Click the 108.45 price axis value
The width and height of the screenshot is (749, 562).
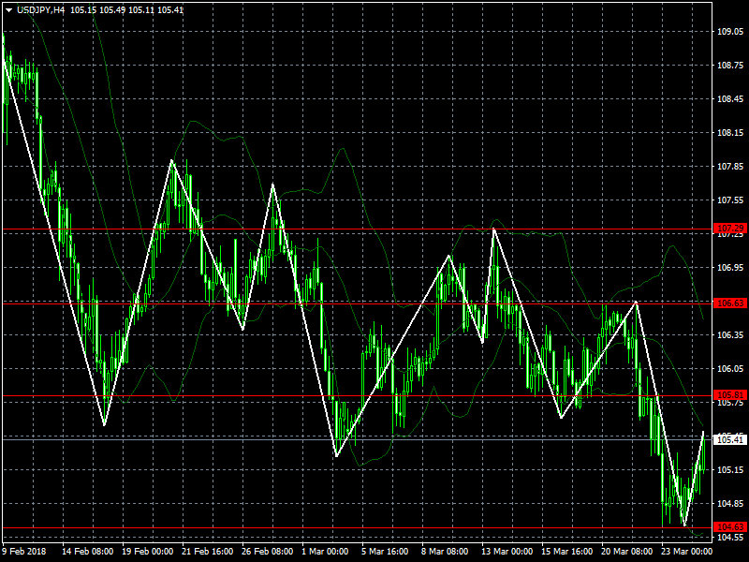pyautogui.click(x=730, y=99)
